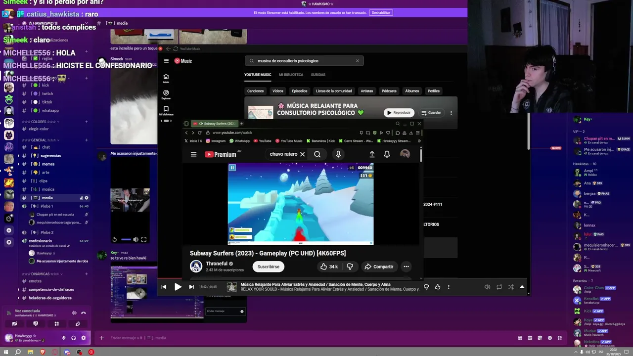Open the Windows Start button
The width and height of the screenshot is (633, 356).
(x=6, y=352)
